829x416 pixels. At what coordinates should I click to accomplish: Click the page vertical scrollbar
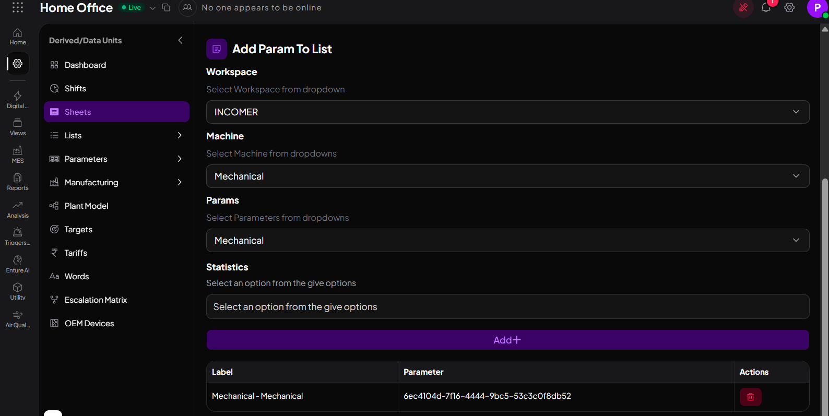pyautogui.click(x=825, y=298)
